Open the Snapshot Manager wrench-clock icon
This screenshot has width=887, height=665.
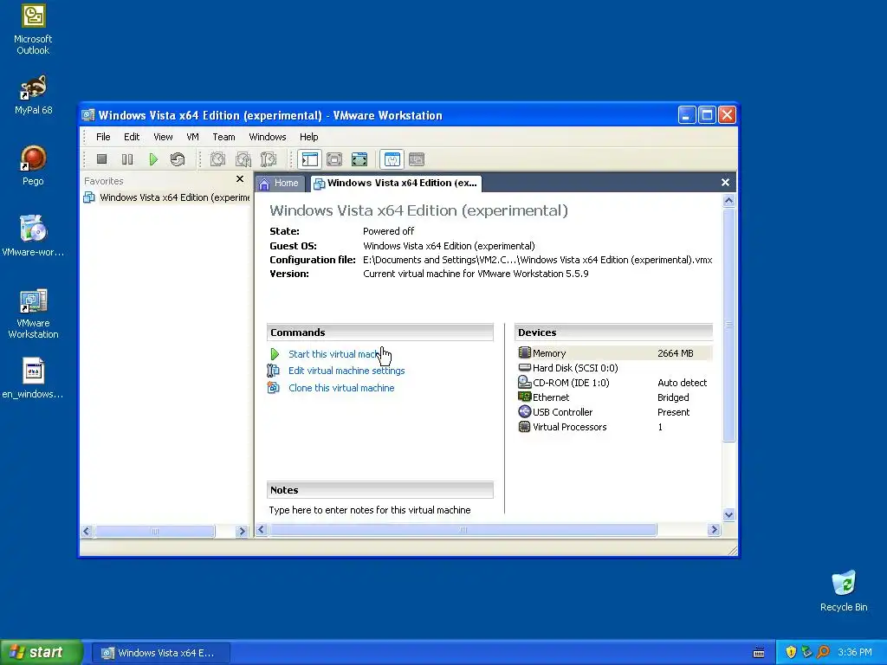pos(269,159)
